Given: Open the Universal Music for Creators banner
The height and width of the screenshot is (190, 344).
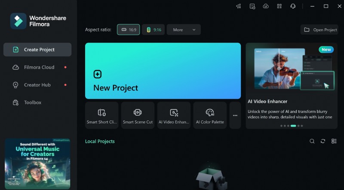Looking at the screenshot, I should tap(37, 163).
